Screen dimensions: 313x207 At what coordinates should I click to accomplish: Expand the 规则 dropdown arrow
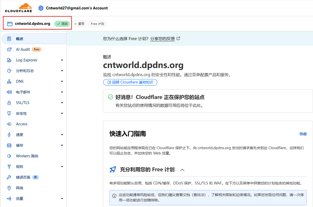point(62,167)
